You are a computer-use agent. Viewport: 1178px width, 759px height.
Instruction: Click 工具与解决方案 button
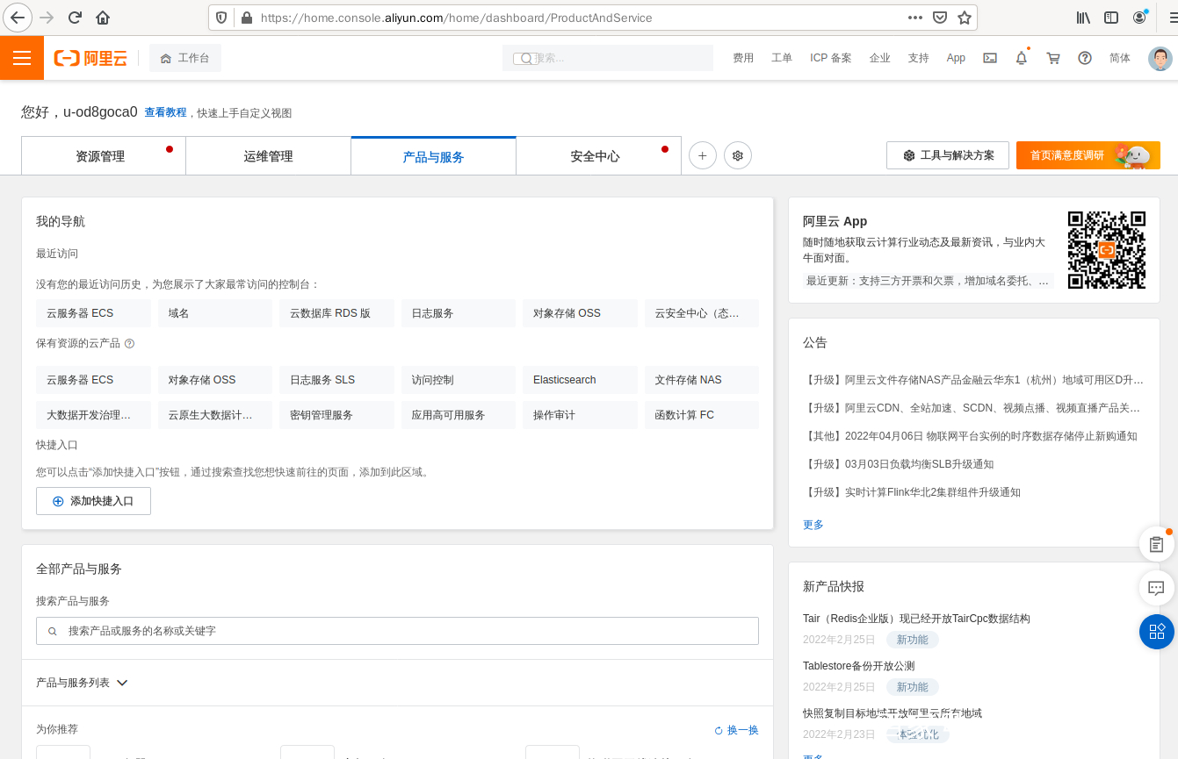(948, 155)
